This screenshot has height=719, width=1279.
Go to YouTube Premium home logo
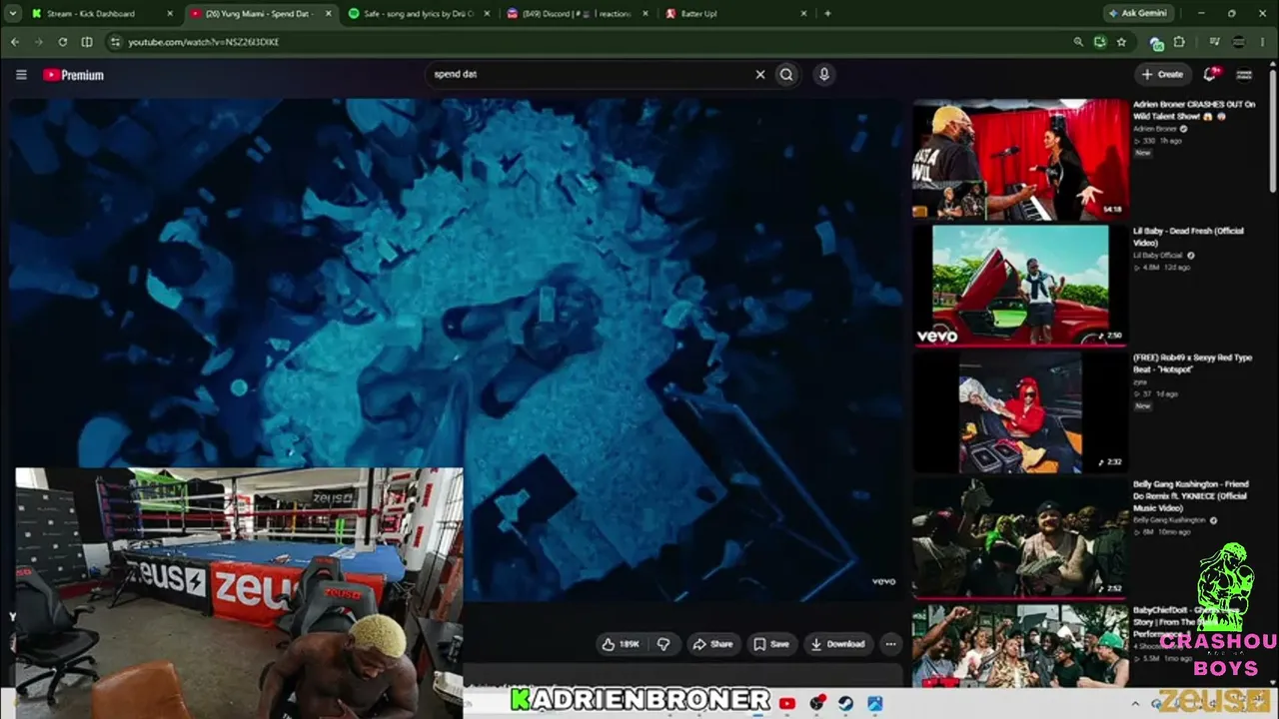[73, 75]
